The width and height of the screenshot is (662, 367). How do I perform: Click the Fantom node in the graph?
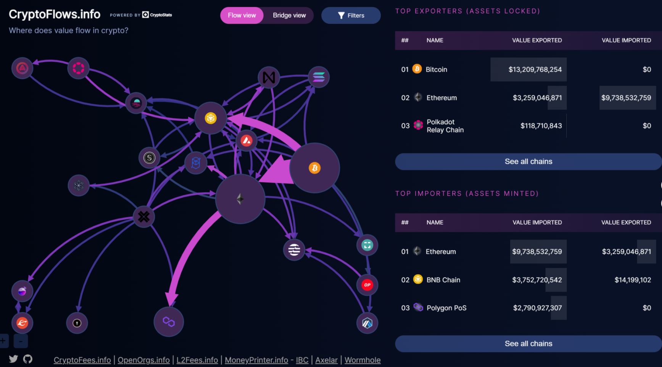pos(196,163)
